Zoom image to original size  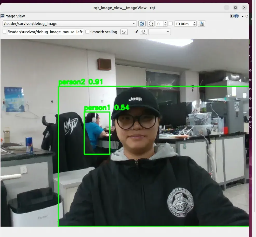(151, 24)
